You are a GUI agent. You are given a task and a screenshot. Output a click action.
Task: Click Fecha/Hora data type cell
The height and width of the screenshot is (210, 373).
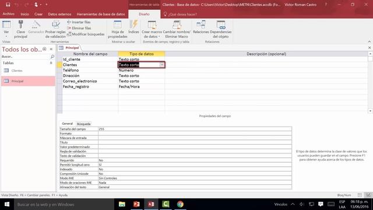(x=141, y=87)
